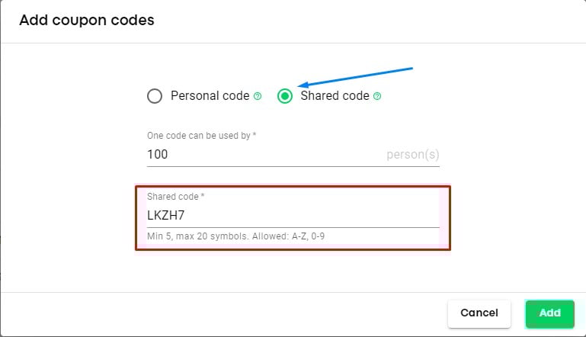The width and height of the screenshot is (586, 337).
Task: Click the "Shared code" radio label text
Action: (335, 96)
